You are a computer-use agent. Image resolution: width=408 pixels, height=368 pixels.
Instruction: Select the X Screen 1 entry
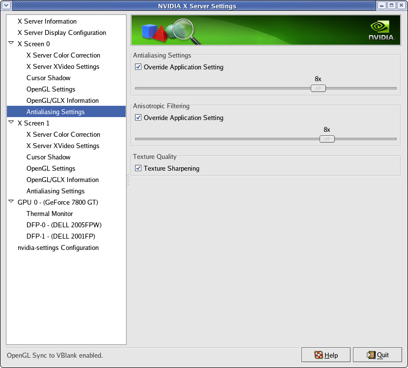[x=33, y=123]
